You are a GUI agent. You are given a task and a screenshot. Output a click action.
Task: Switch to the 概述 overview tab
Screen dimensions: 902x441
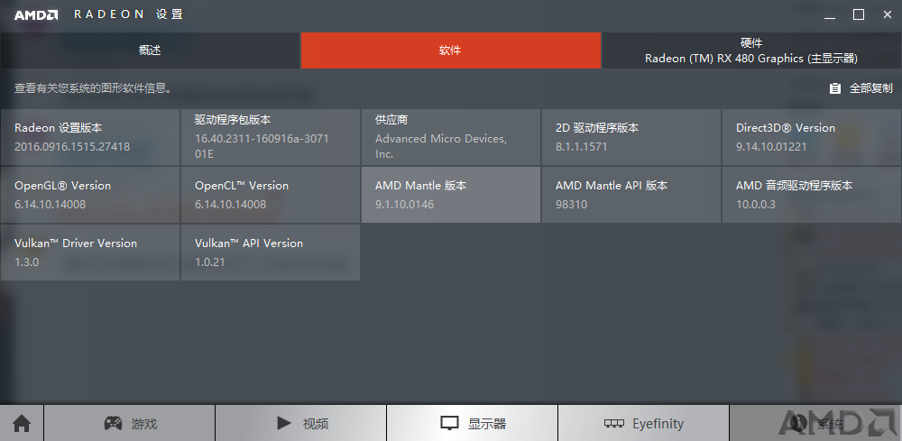click(150, 51)
